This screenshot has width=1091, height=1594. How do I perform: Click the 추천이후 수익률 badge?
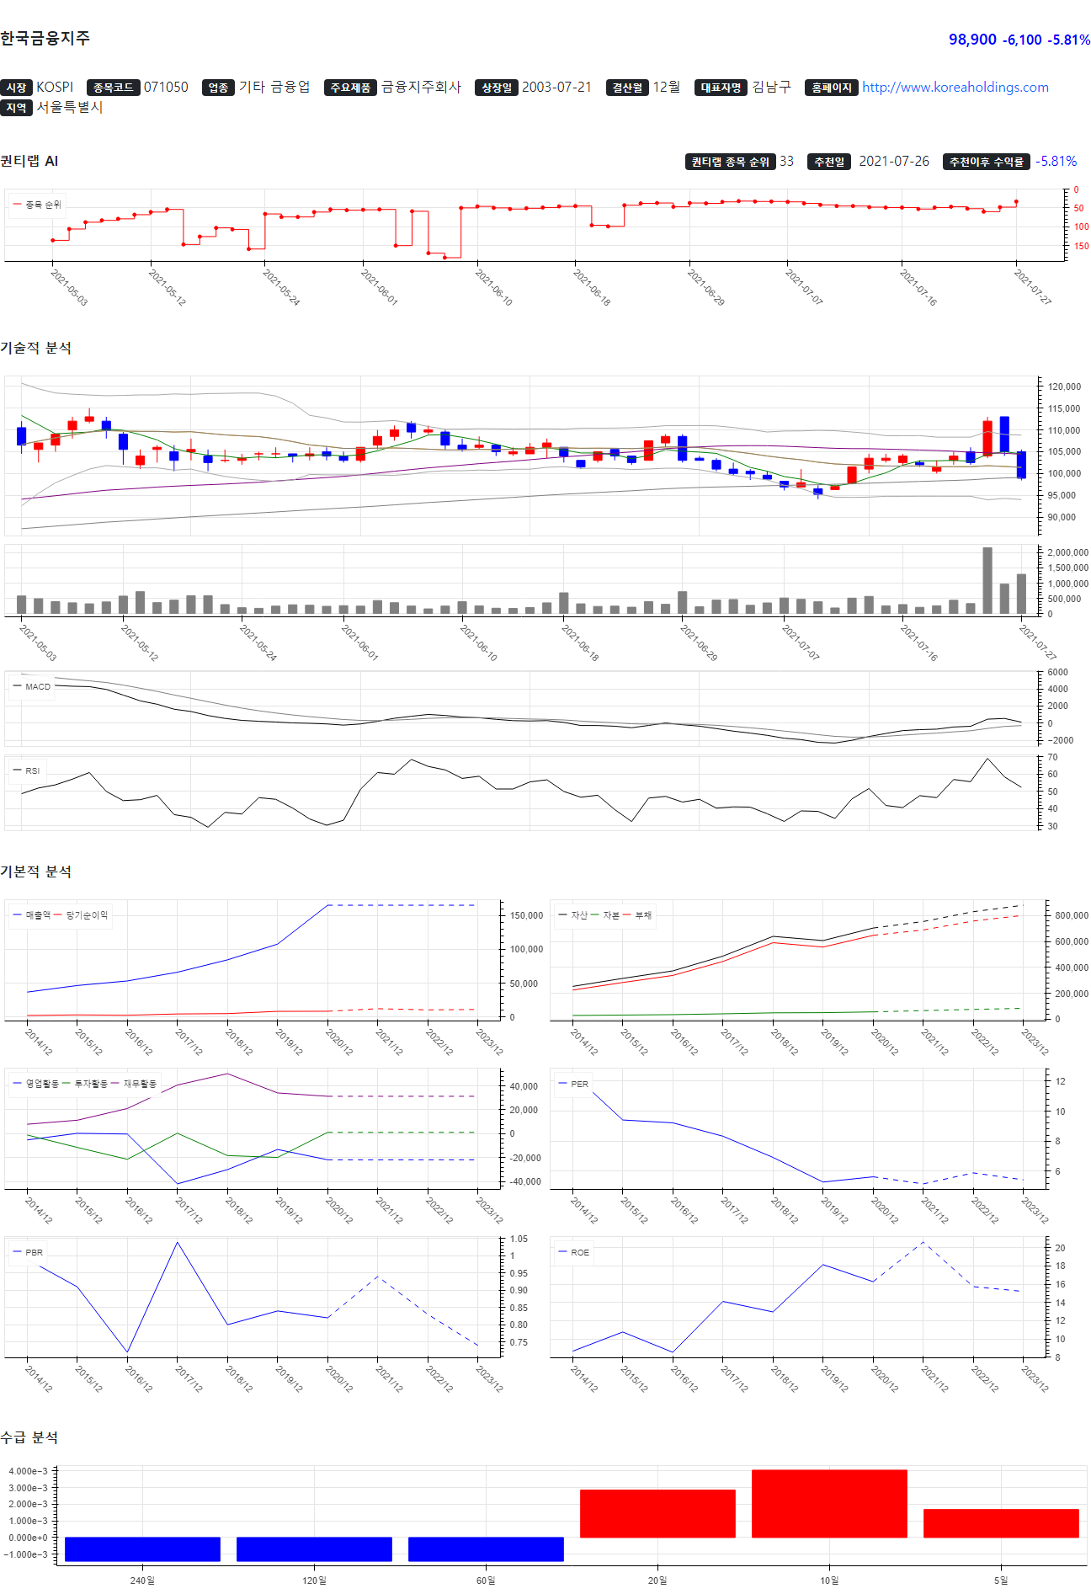point(987,162)
